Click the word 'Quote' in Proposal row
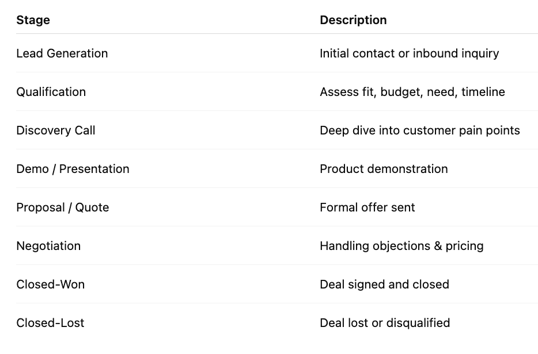Image resolution: width=538 pixels, height=354 pixels. click(92, 207)
